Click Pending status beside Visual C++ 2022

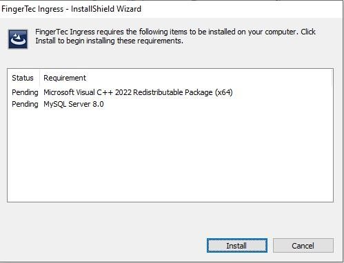coord(25,92)
